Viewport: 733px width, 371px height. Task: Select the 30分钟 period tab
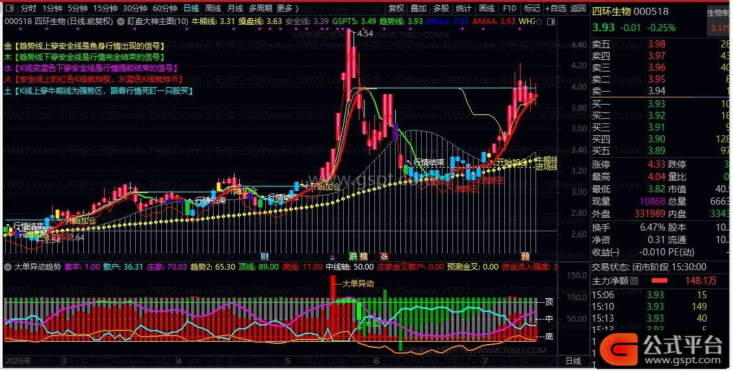pyautogui.click(x=135, y=8)
